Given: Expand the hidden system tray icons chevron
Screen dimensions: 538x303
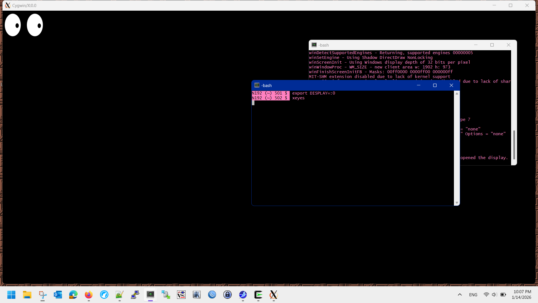Looking at the screenshot, I should click(x=460, y=295).
